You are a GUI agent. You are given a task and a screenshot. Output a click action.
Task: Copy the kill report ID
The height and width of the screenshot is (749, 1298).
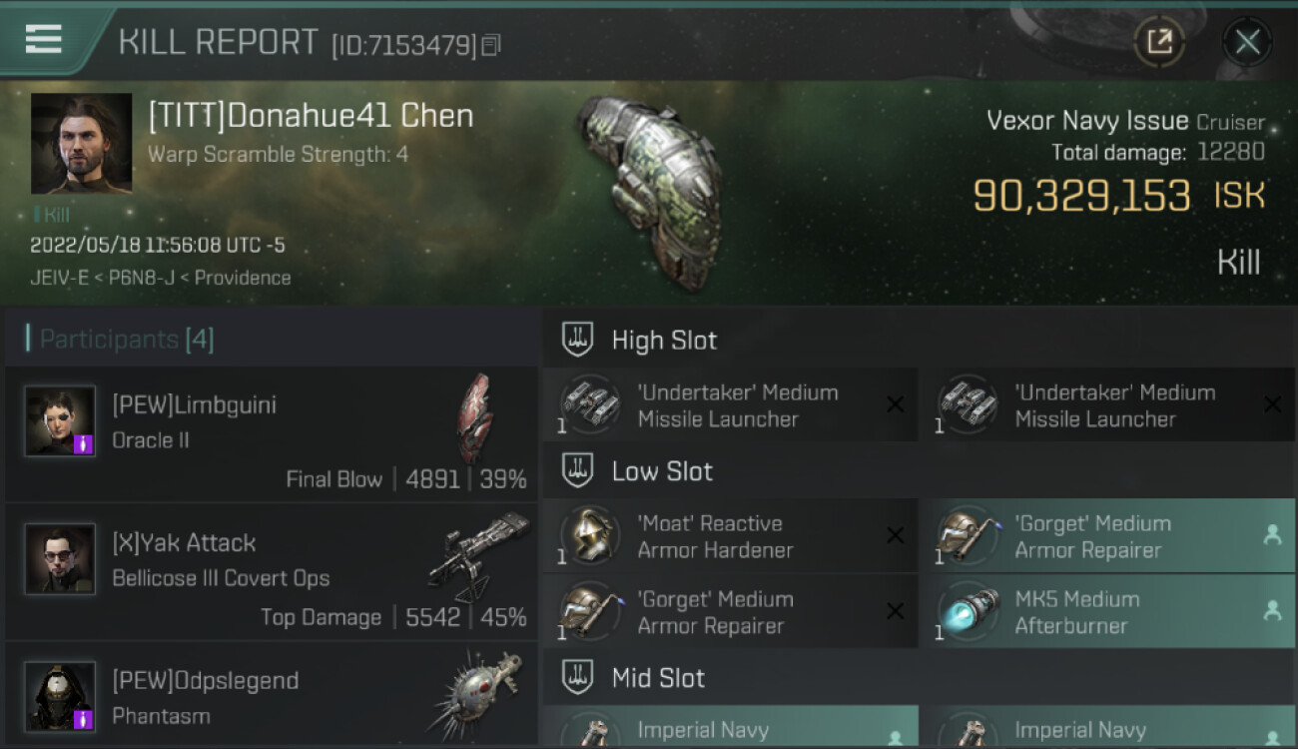pos(490,45)
